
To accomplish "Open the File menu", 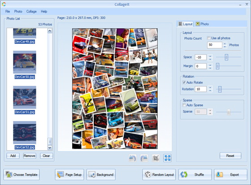I will [x=8, y=11].
